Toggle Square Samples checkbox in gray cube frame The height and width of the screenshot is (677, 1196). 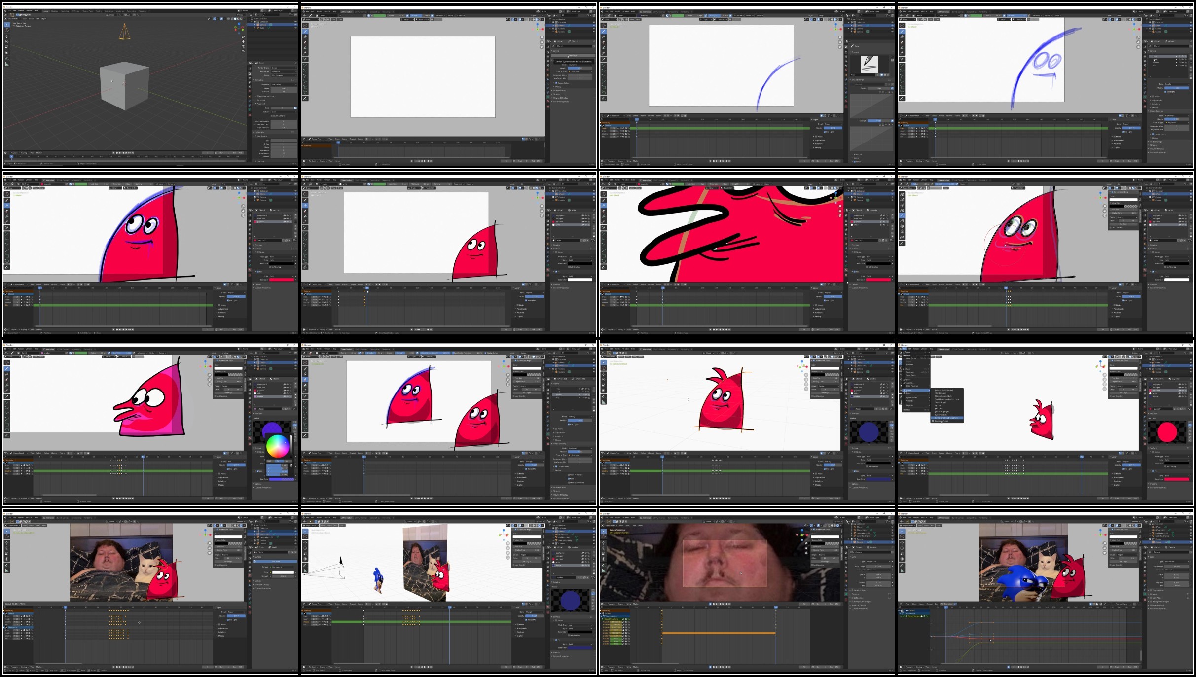[272, 116]
